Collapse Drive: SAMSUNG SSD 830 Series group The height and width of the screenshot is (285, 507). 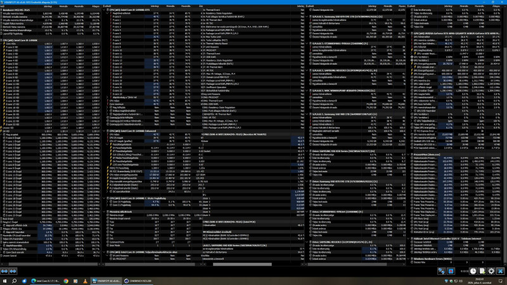click(307, 151)
